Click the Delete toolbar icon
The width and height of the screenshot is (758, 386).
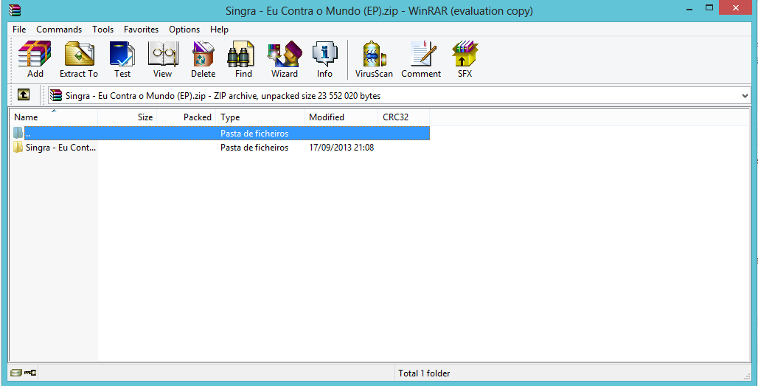pos(203,59)
